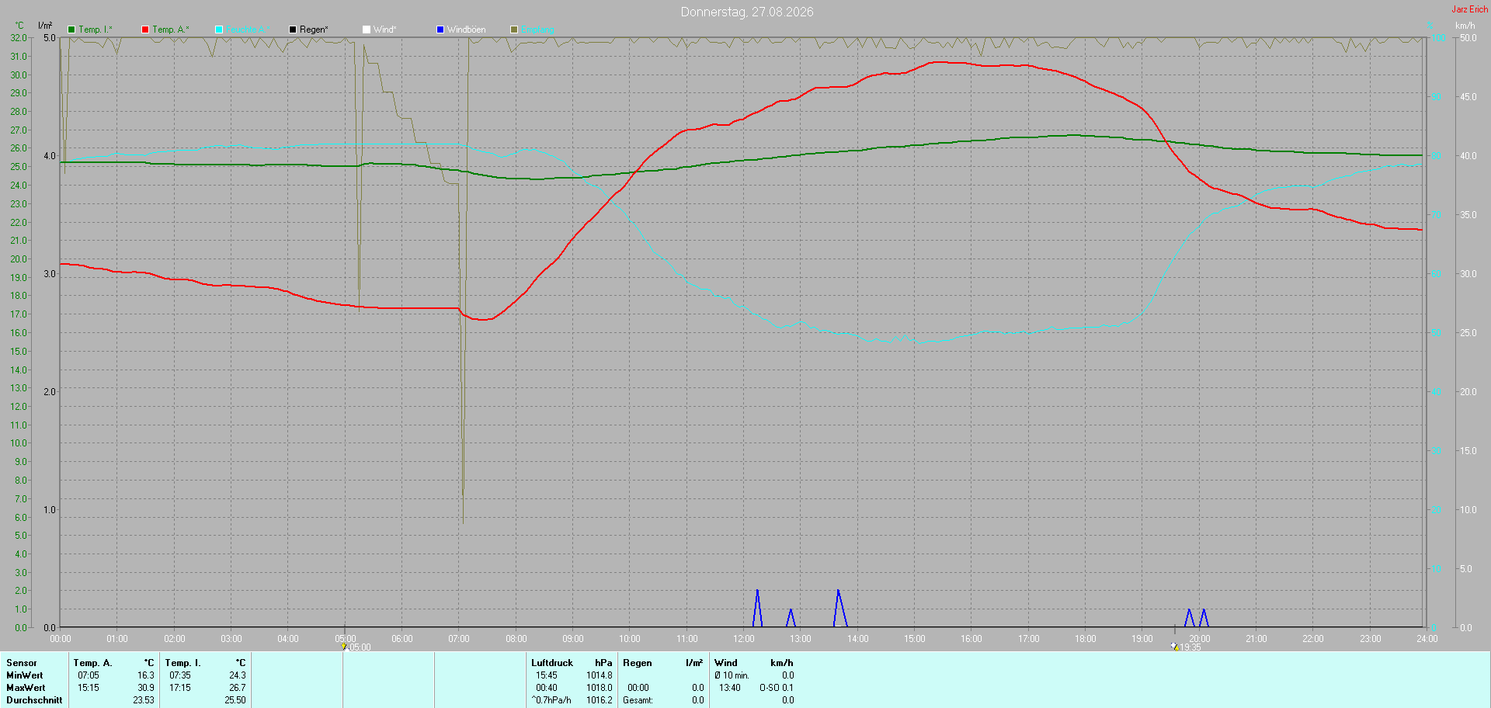Click the MaxWert row label

[x=26, y=688]
